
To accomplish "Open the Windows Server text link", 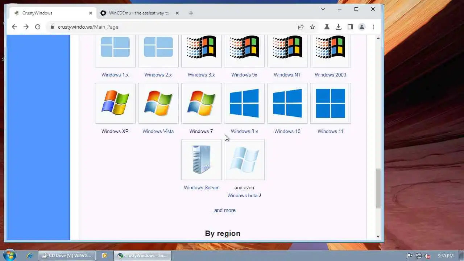I will (x=201, y=187).
